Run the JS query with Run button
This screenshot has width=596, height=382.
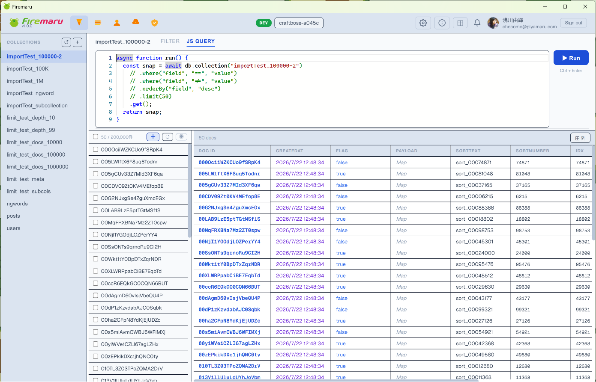coord(570,58)
